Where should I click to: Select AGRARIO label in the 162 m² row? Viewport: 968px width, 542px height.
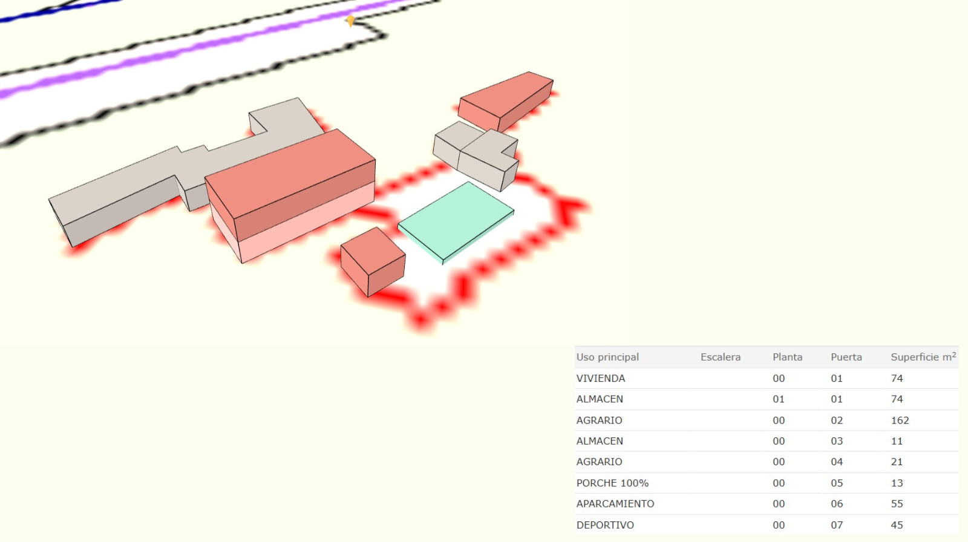pyautogui.click(x=599, y=420)
